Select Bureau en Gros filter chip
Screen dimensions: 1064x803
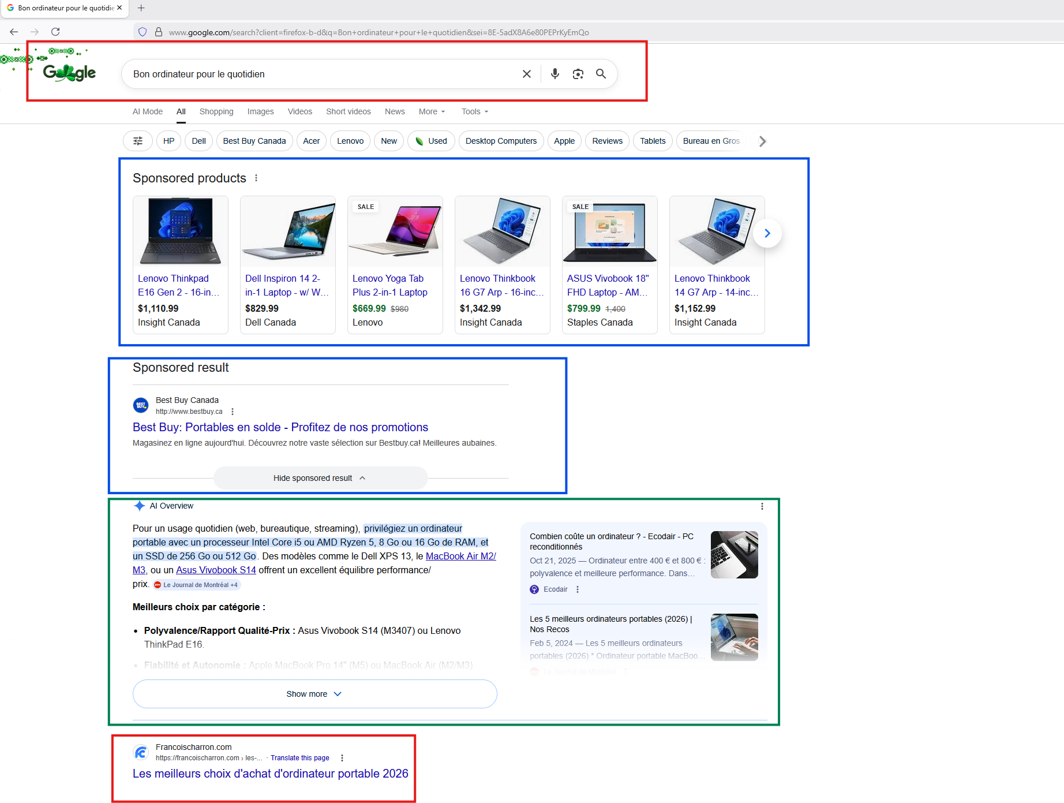click(711, 141)
